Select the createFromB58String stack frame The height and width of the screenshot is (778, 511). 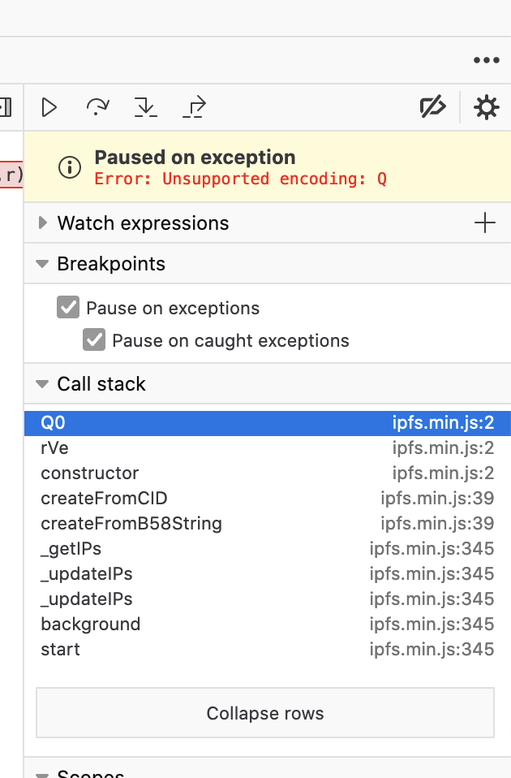(268, 524)
